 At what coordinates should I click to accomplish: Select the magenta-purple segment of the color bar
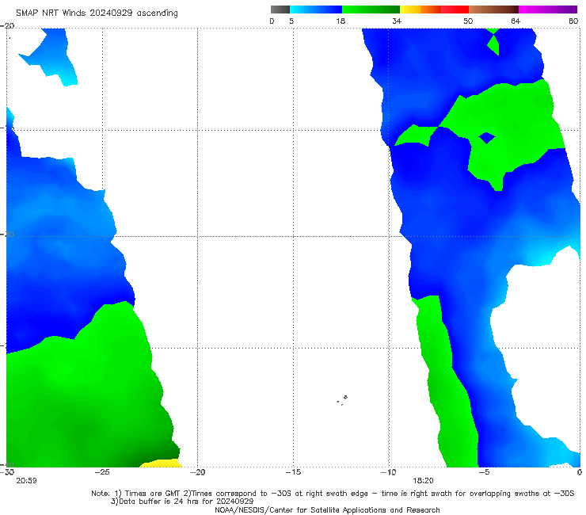(548, 10)
